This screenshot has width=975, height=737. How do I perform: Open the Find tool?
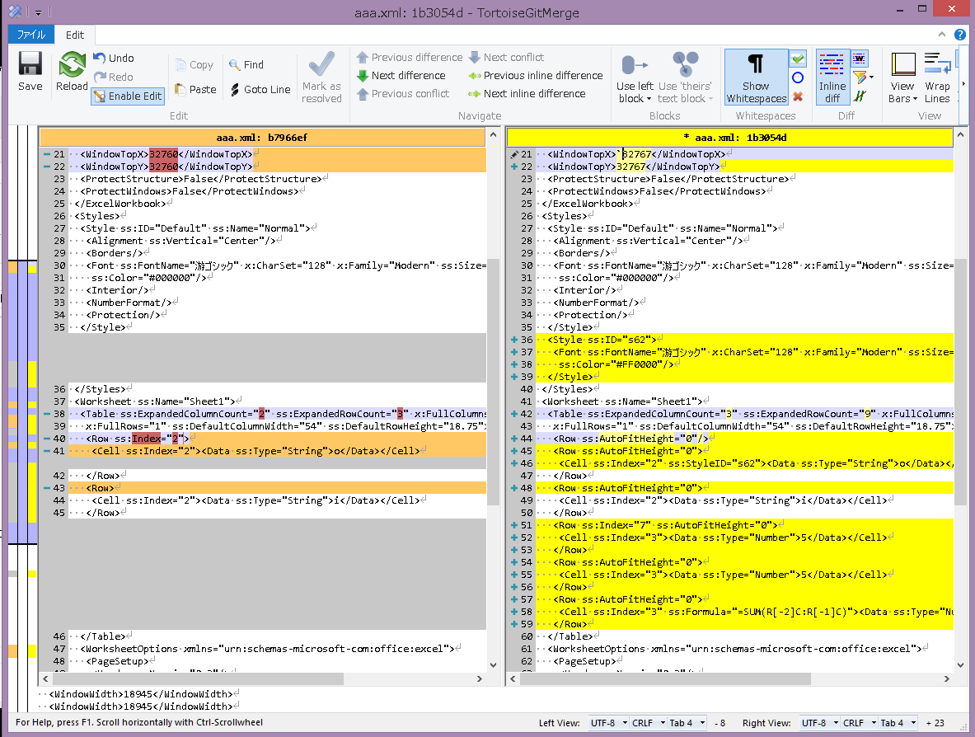pyautogui.click(x=246, y=64)
